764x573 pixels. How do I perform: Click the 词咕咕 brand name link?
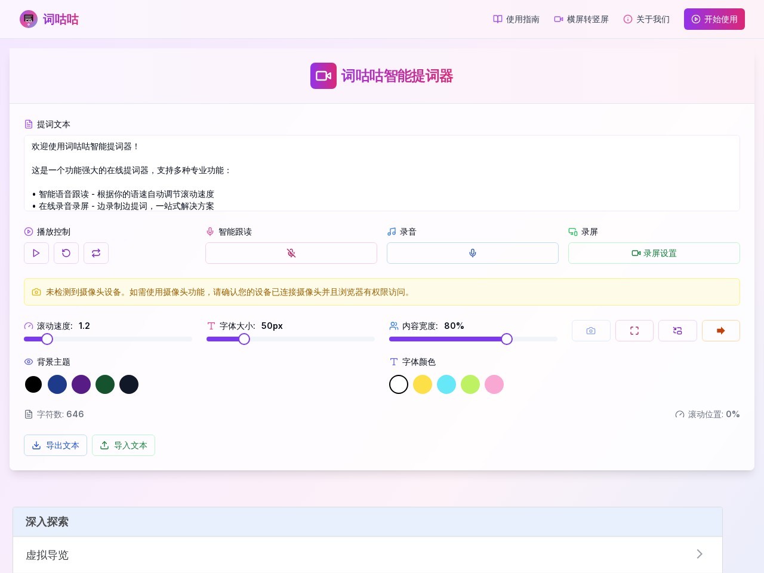click(x=61, y=19)
